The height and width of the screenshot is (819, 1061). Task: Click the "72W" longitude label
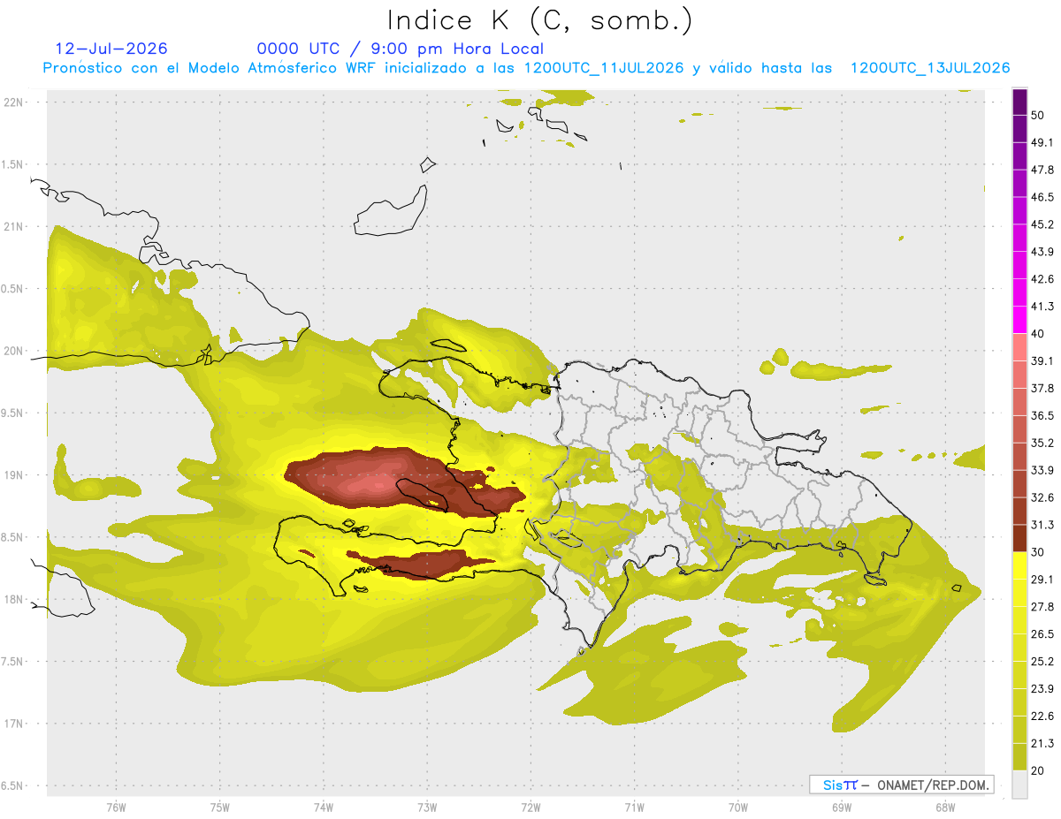tap(530, 808)
